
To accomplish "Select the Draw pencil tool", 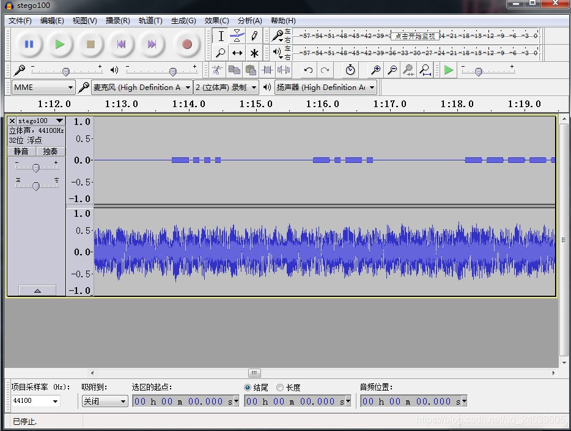I will tap(254, 36).
